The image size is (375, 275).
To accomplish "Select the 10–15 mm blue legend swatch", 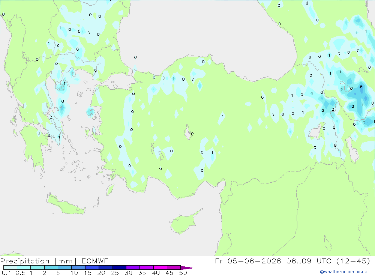I will 78,267.
